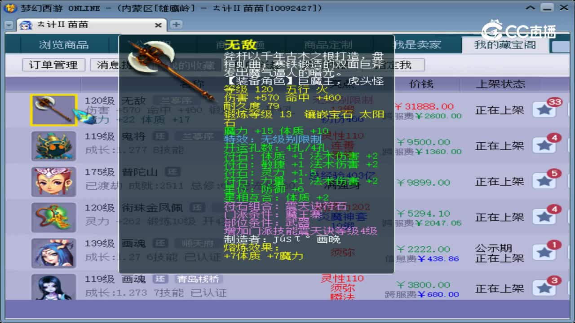Click the star icon with badge 33
The width and height of the screenshot is (575, 323).
tap(544, 110)
